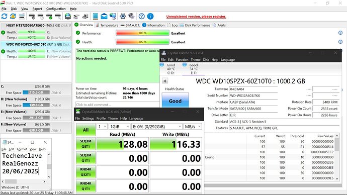Switch to the Information tab
The image size is (347, 195).
153,25
